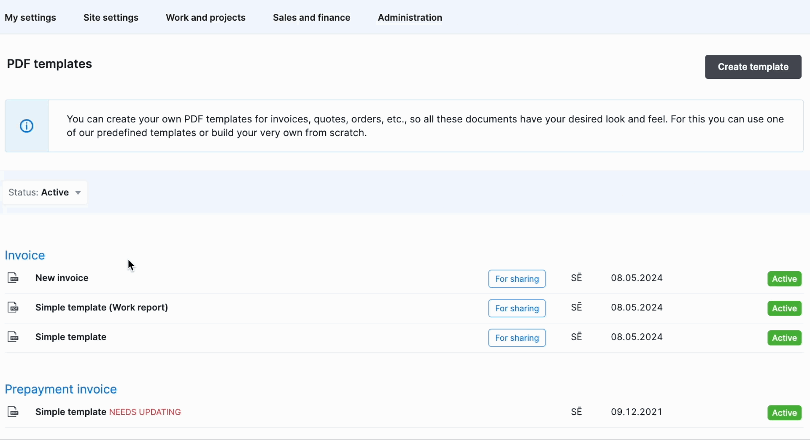Click Active badge of Invoice Simple template row

coord(784,338)
